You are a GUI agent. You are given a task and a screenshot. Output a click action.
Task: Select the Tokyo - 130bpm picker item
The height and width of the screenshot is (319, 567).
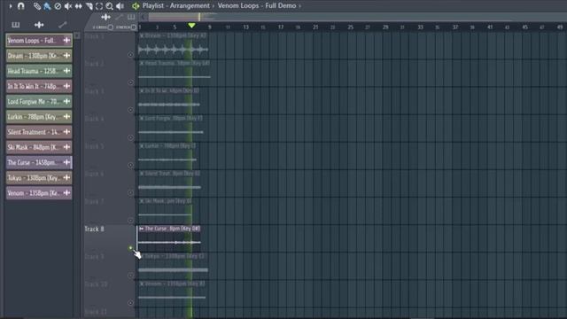pyautogui.click(x=39, y=177)
